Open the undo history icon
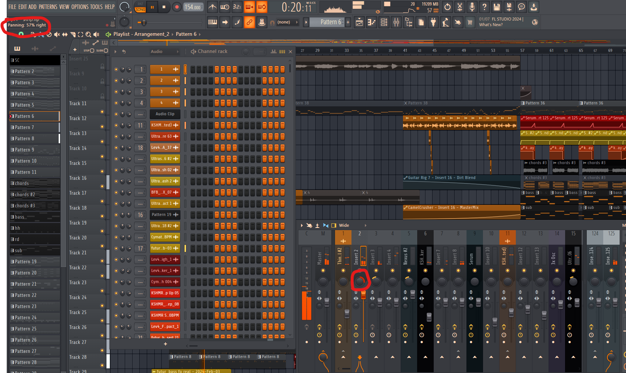This screenshot has width=626, height=373. (x=447, y=7)
